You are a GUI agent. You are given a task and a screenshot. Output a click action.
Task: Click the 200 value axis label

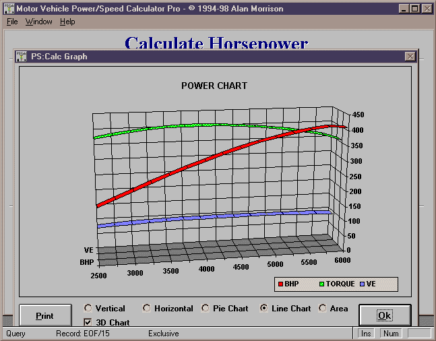pos(355,191)
